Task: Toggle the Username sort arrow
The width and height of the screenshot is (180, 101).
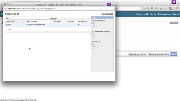Action: click(x=23, y=22)
